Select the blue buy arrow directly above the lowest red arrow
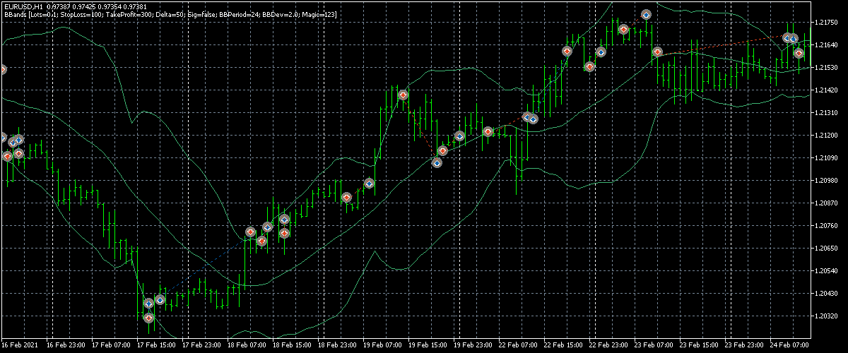 (x=148, y=304)
